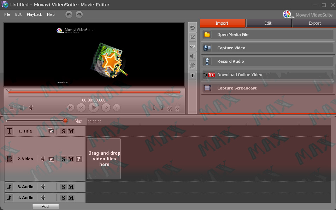Click the T text icon in the vertical toolbar
Image resolution: width=336 pixels, height=210 pixels.
[193, 75]
